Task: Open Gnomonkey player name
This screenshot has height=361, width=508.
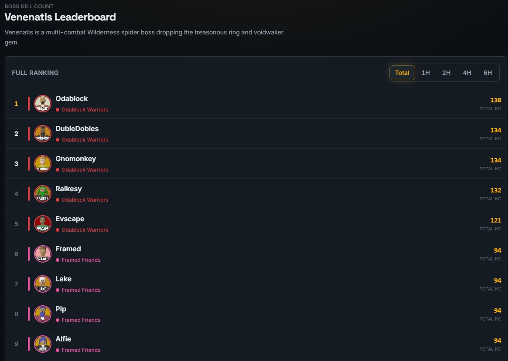Action: point(76,159)
